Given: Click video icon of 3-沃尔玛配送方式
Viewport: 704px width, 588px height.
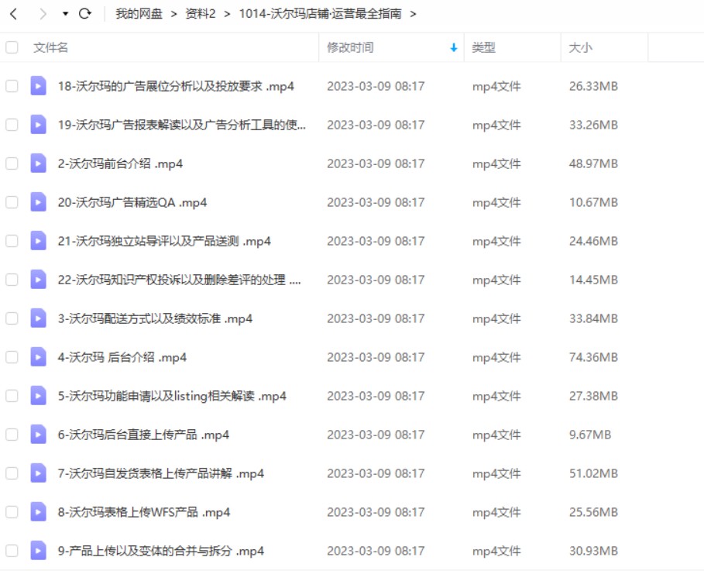Looking at the screenshot, I should [38, 318].
